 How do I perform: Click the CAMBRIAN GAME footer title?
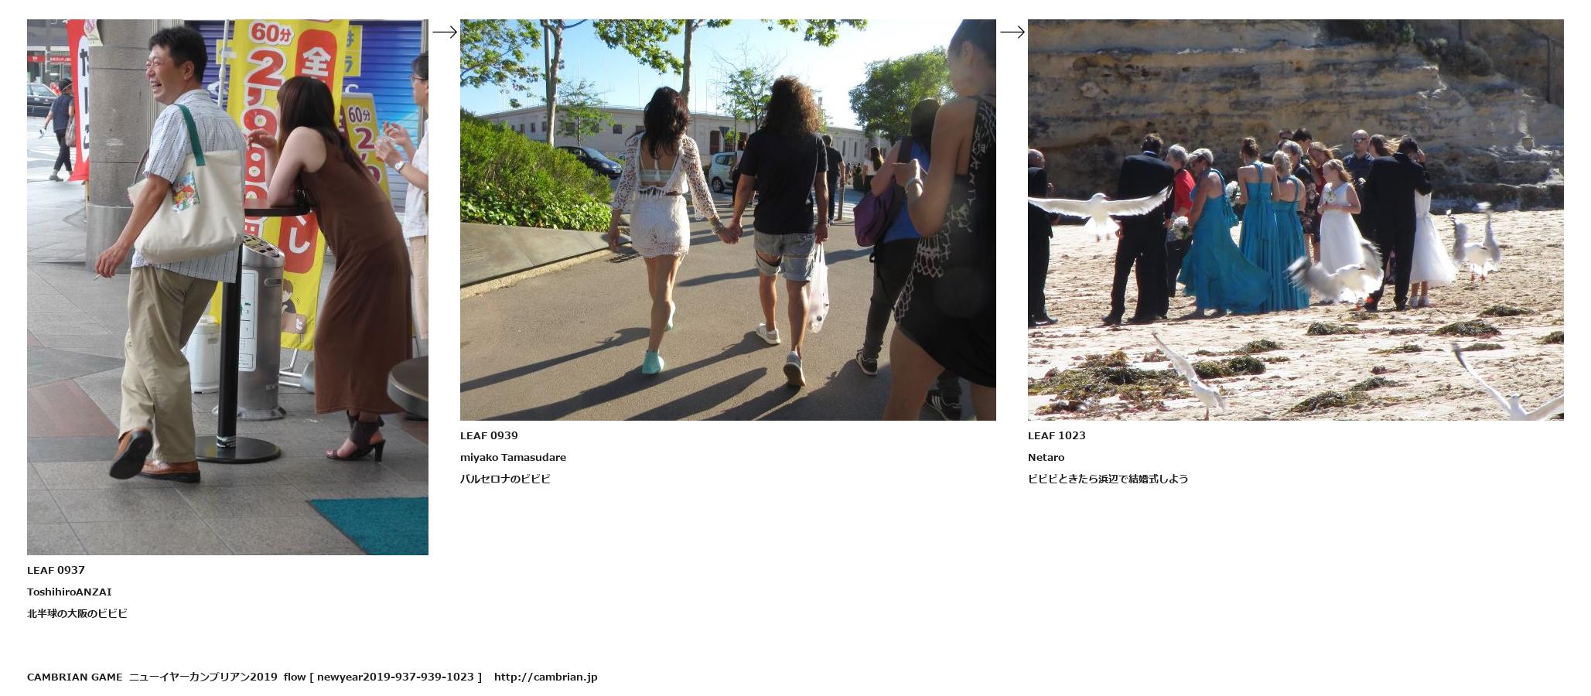(x=75, y=677)
